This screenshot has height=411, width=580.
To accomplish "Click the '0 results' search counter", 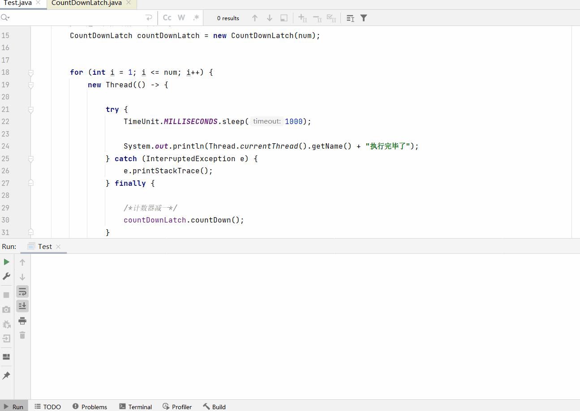I will (228, 18).
